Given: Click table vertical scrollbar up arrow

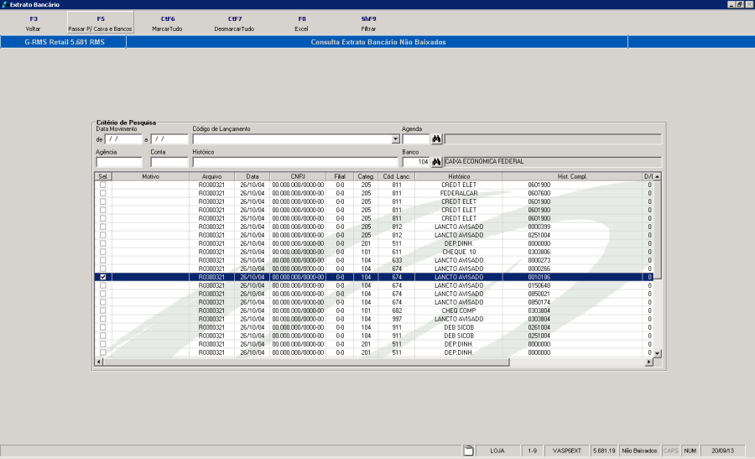Looking at the screenshot, I should point(657,177).
